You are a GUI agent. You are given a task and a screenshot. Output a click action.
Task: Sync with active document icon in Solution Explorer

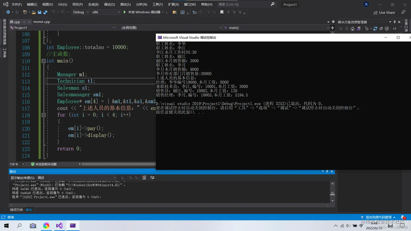[375, 29]
